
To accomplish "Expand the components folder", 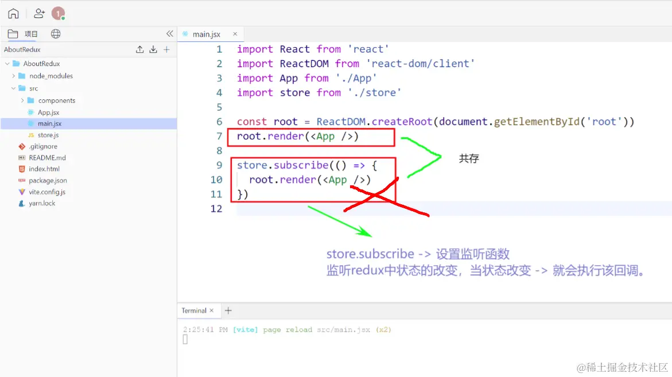I will (x=22, y=100).
